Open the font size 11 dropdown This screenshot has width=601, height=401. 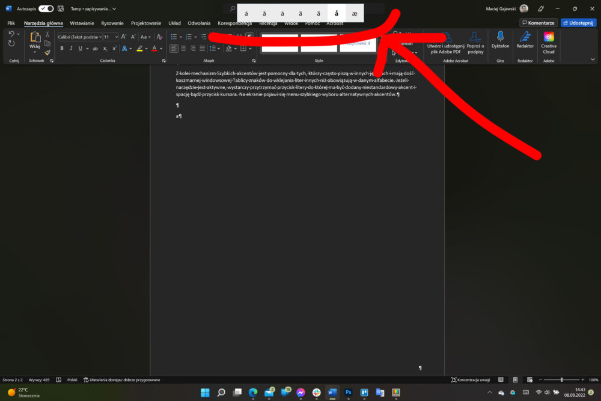point(116,37)
